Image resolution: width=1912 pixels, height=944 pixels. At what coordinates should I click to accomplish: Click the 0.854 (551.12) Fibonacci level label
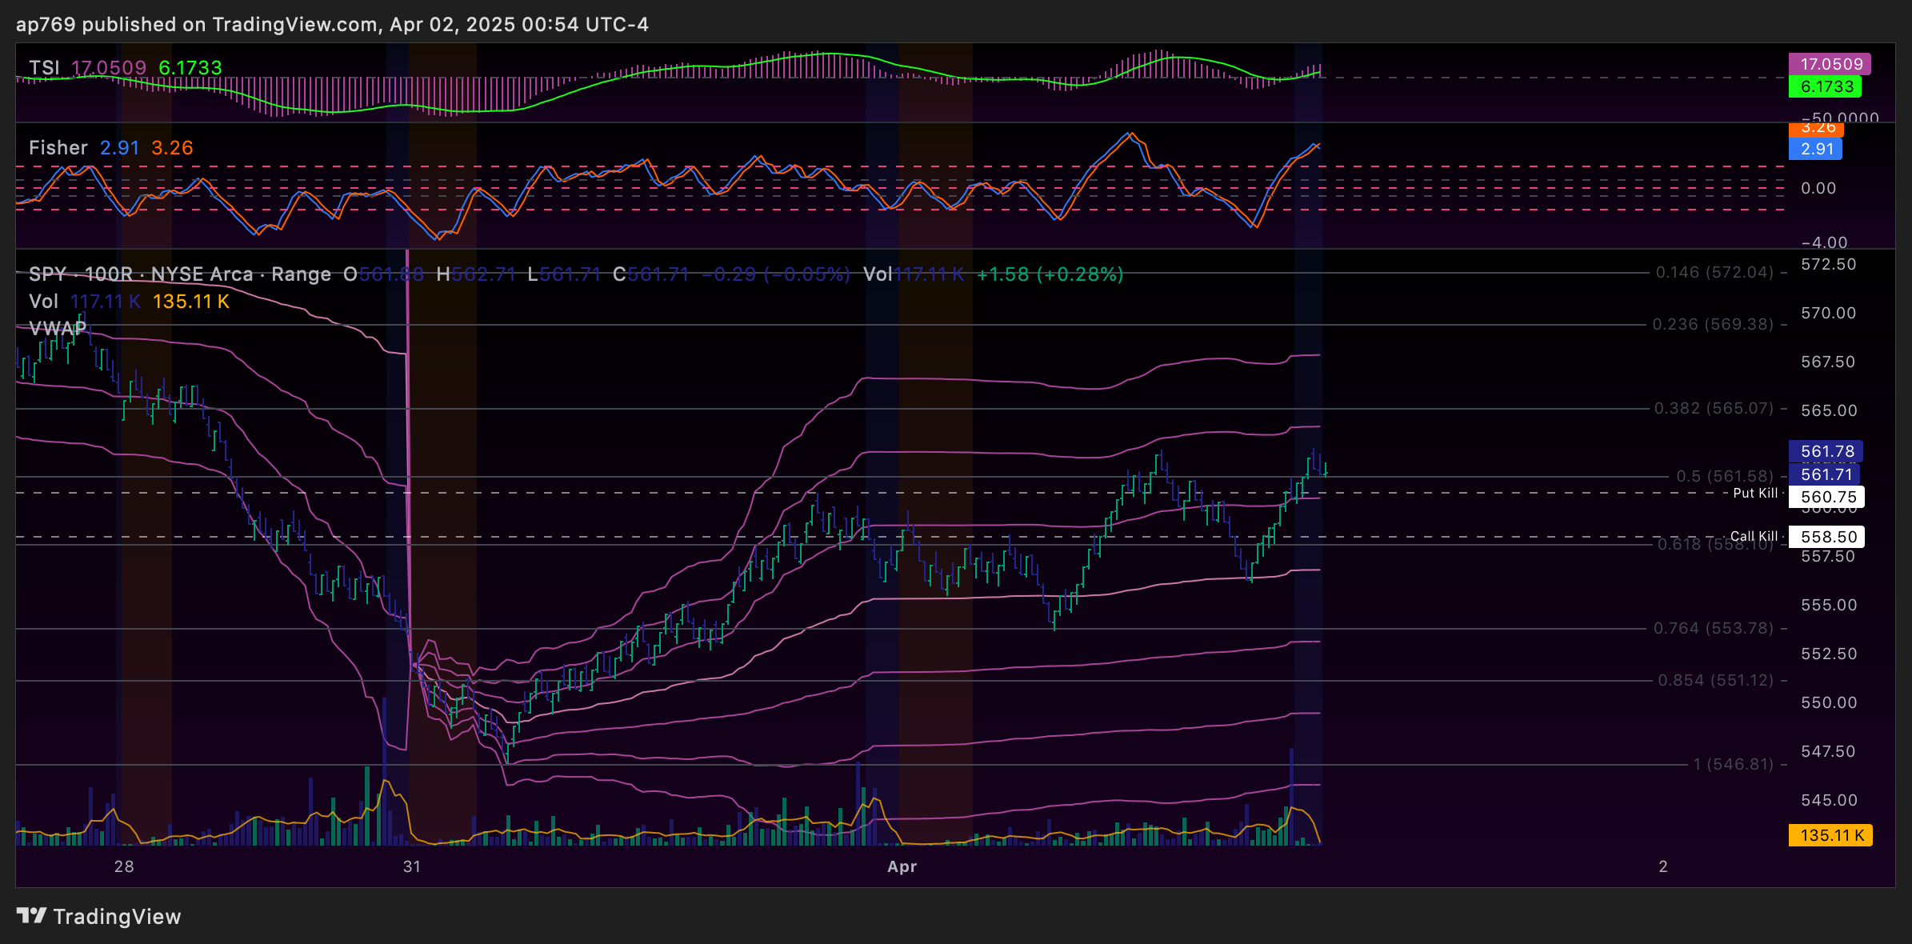pos(1716,681)
